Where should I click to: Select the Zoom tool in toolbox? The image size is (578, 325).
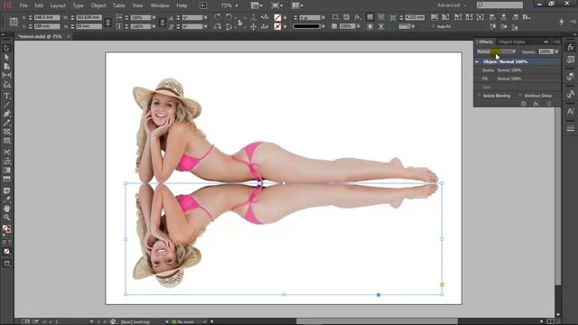pyautogui.click(x=6, y=218)
